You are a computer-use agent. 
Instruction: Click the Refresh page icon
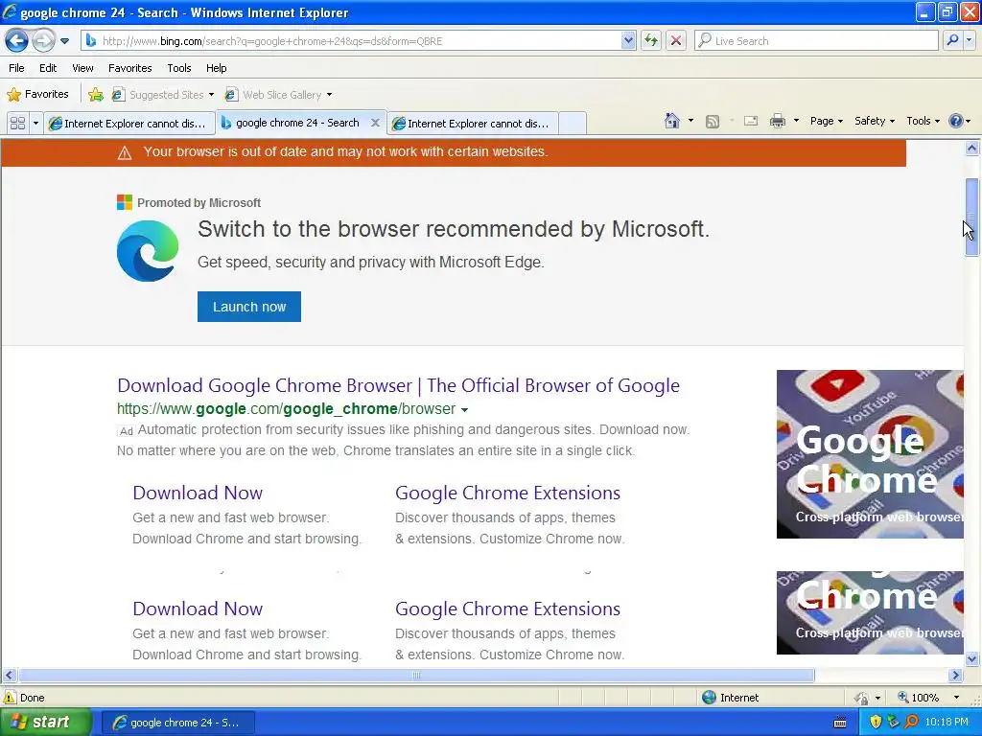pos(651,41)
